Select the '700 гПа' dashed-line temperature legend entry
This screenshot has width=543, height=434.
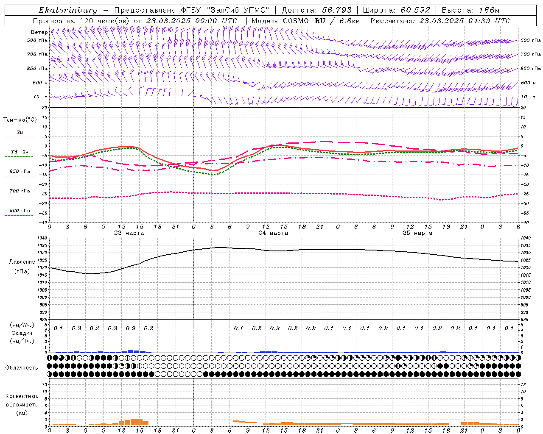point(20,191)
